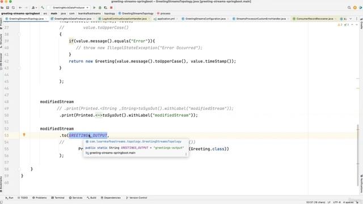Click the typo check count indicator
Viewport: 363px width, 204px height.
point(347,24)
